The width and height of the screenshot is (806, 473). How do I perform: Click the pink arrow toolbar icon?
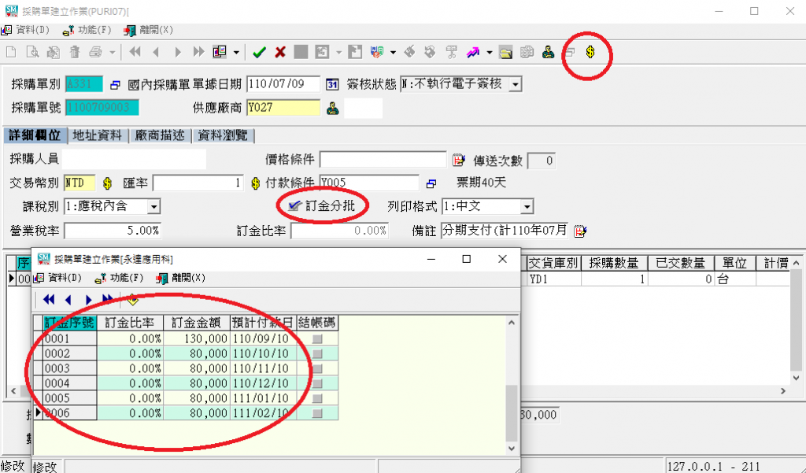click(473, 52)
